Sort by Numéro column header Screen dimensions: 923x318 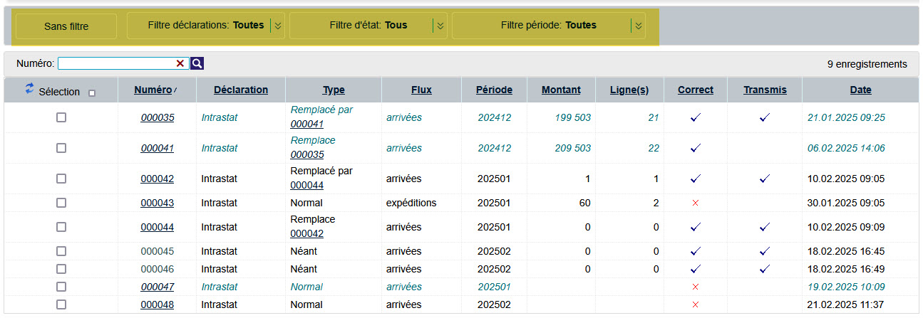tap(153, 90)
